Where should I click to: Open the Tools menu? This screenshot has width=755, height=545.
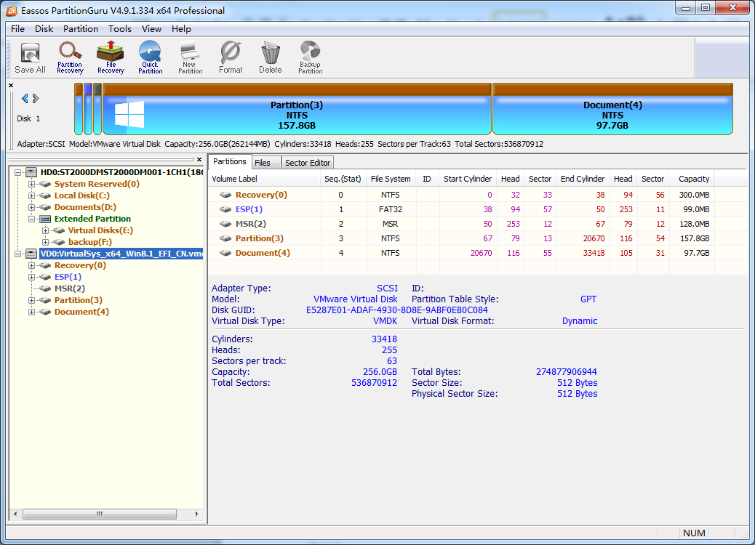pyautogui.click(x=120, y=29)
